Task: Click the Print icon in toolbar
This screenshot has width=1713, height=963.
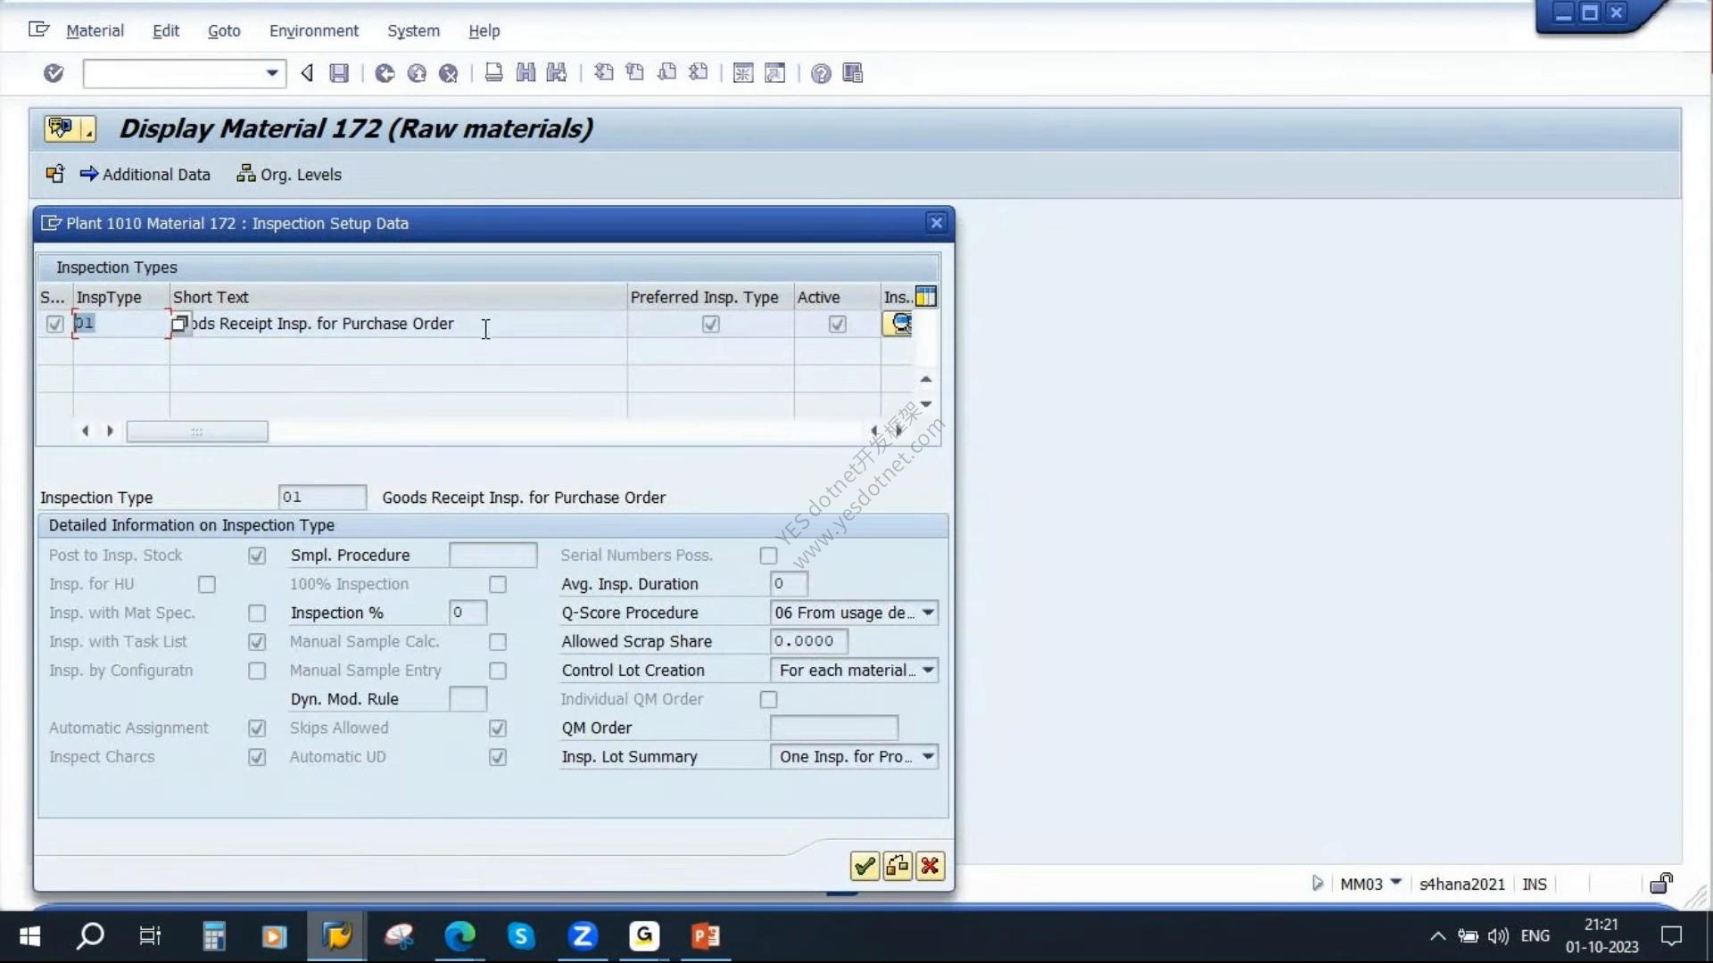Action: [x=493, y=73]
